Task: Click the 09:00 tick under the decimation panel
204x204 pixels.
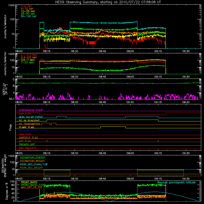Action: click(x=130, y=179)
